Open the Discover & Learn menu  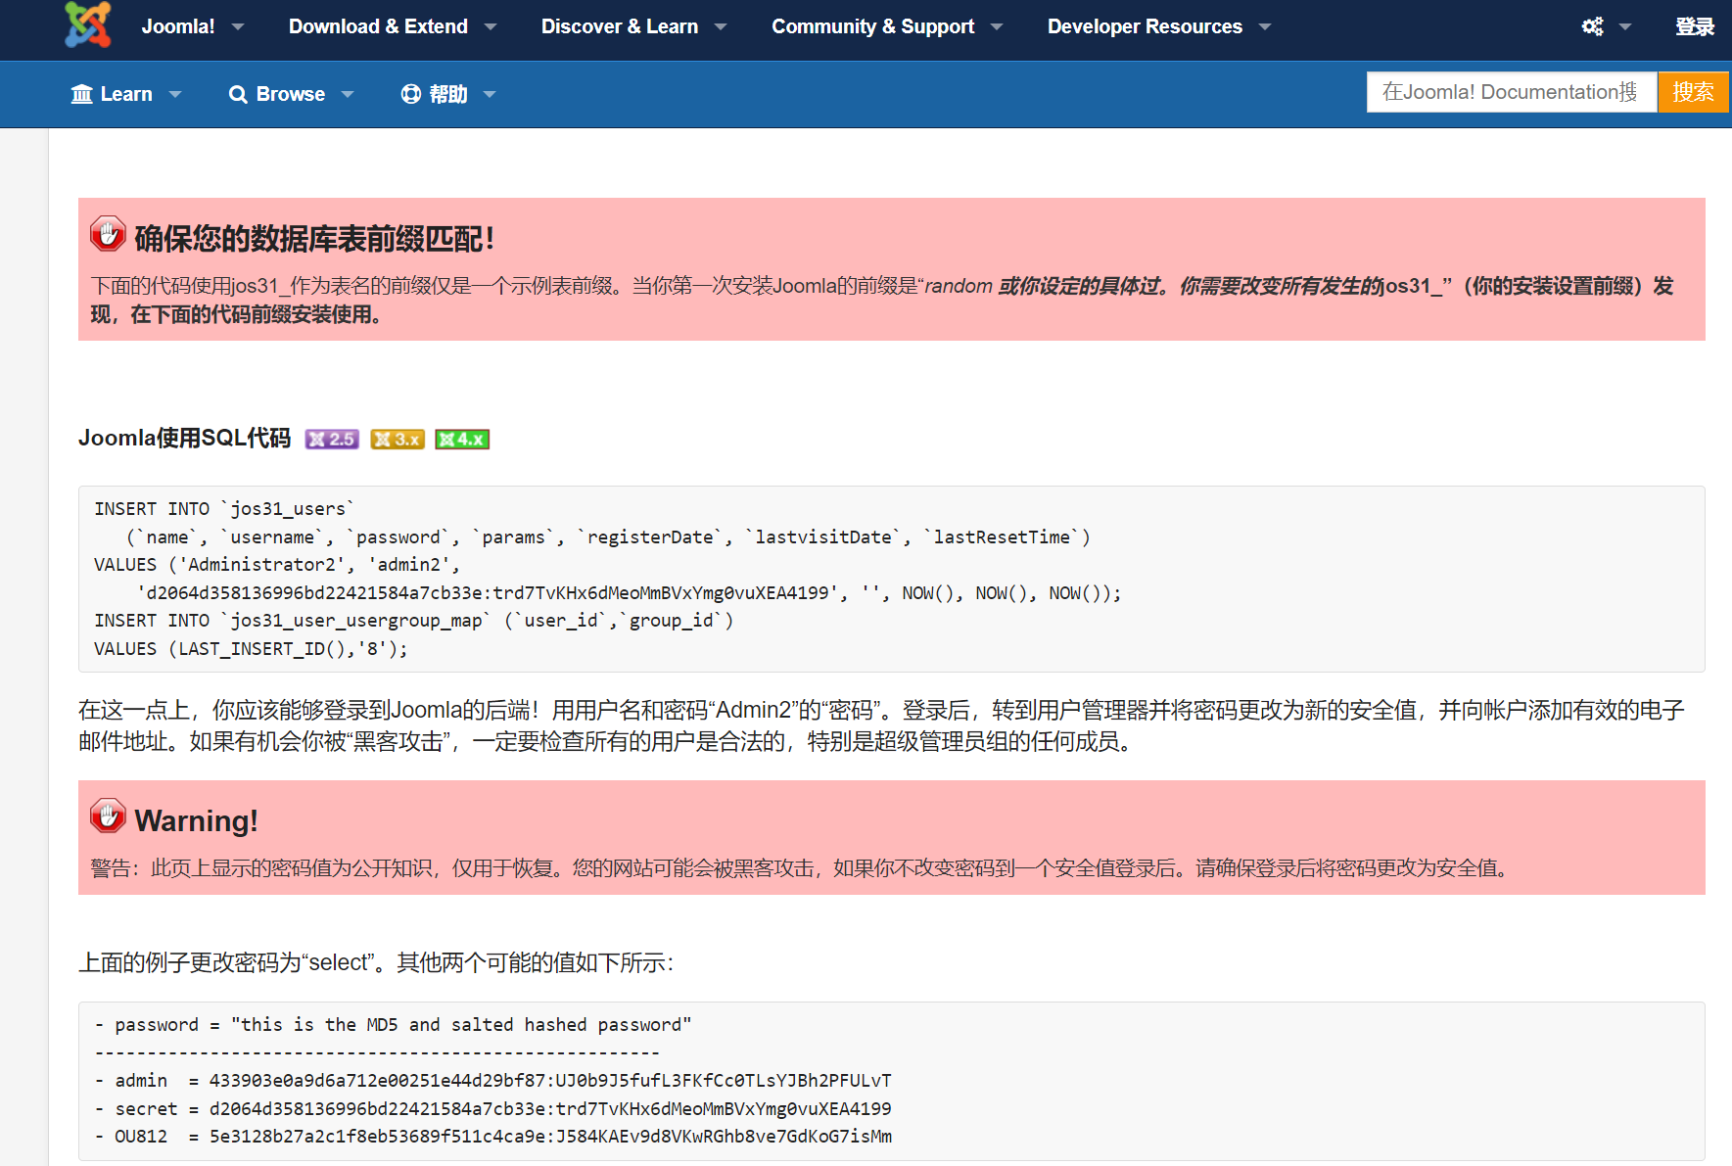pyautogui.click(x=620, y=26)
